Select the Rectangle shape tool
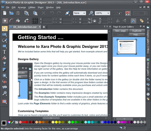The height and width of the screenshot is (131, 151). (5, 46)
